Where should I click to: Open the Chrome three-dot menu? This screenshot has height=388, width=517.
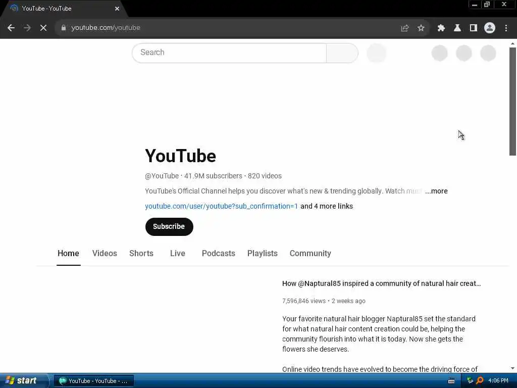pyautogui.click(x=506, y=28)
